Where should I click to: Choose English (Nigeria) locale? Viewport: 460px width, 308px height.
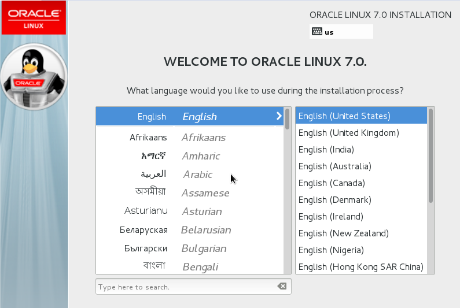(361, 250)
